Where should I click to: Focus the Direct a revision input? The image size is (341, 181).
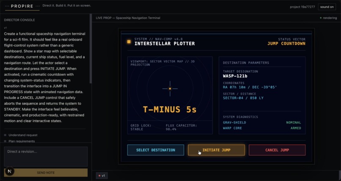pyautogui.click(x=46, y=157)
